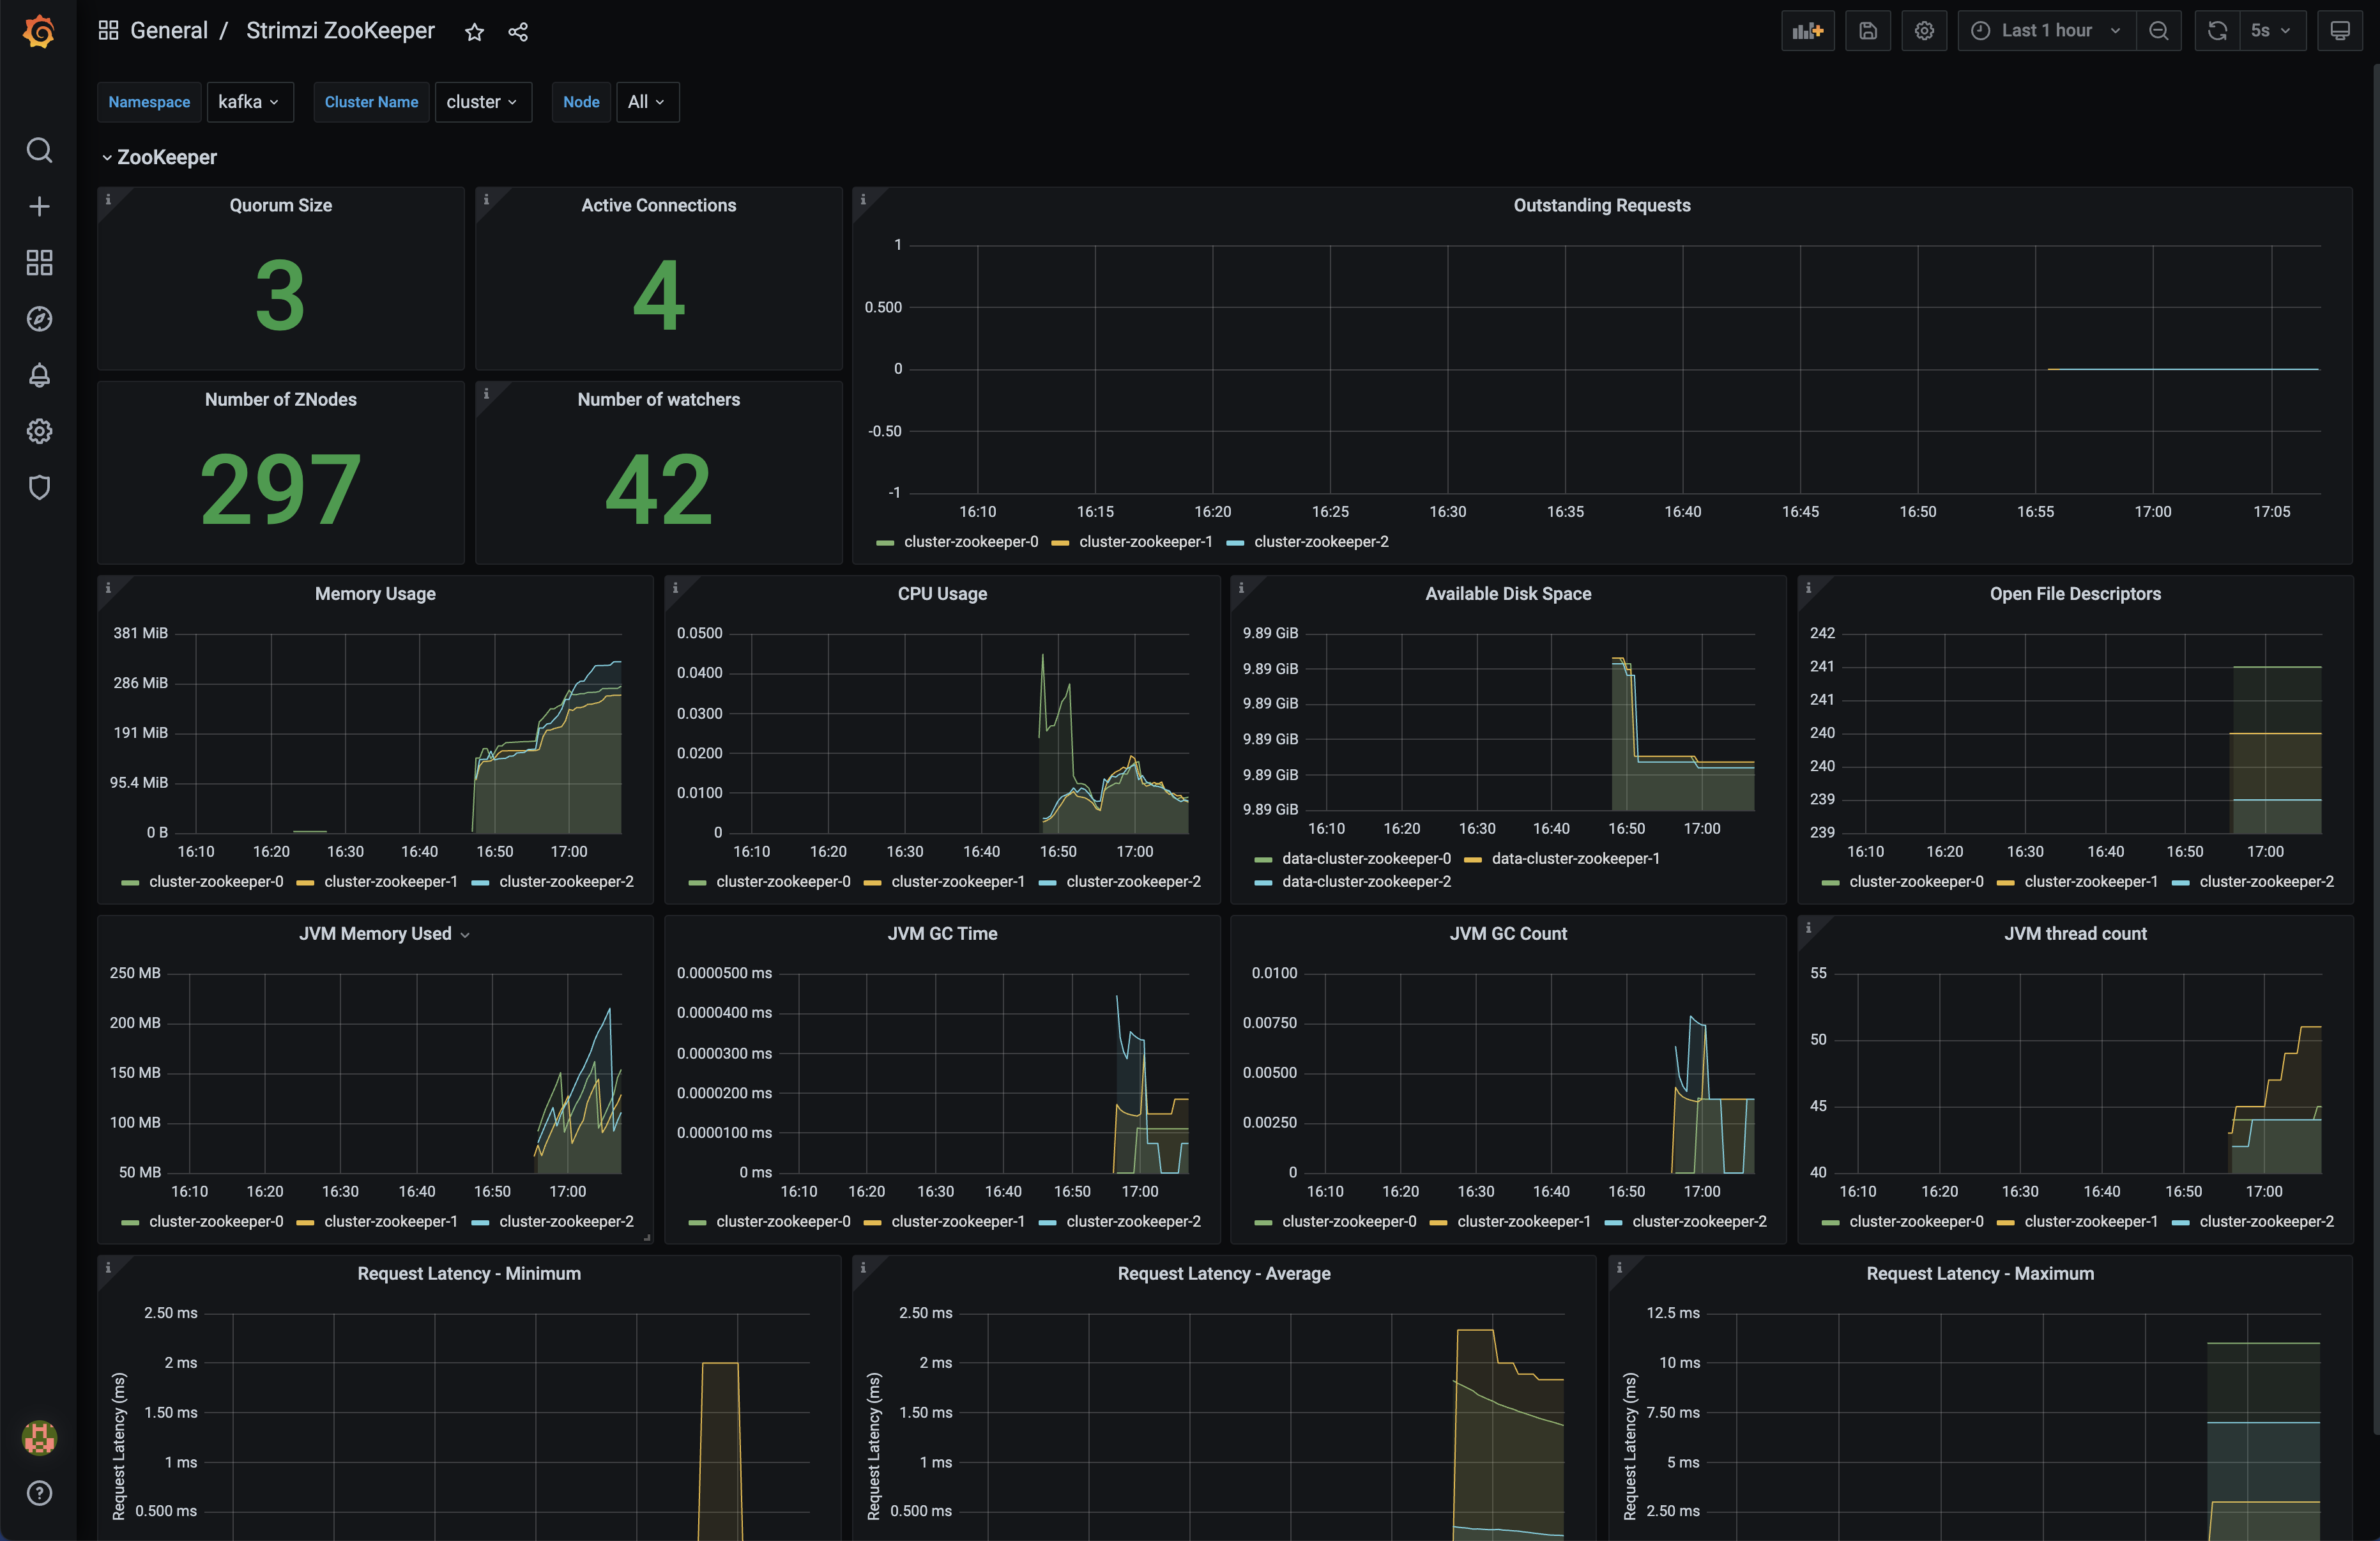Star the Strimzi ZooKeeper dashboard

pos(475,32)
